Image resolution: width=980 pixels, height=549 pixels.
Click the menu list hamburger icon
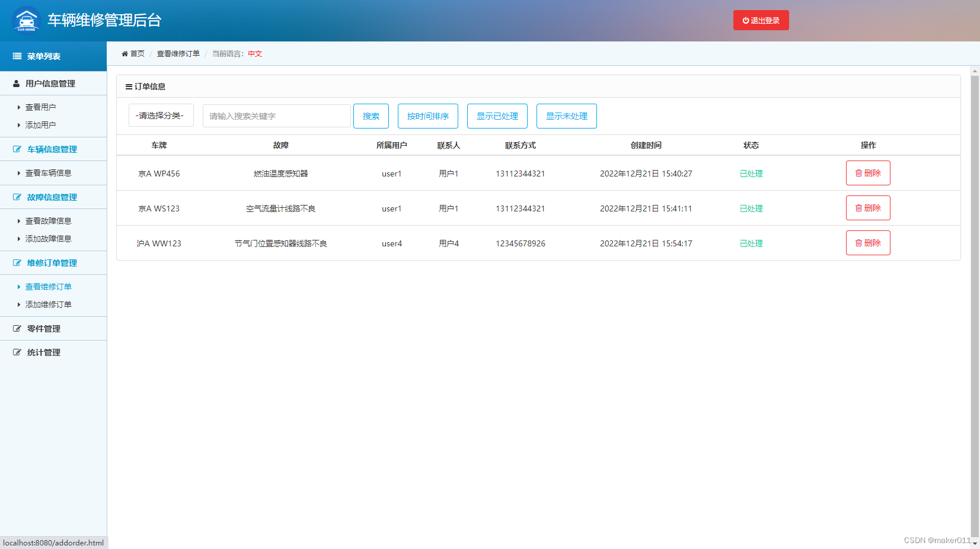[x=17, y=56]
